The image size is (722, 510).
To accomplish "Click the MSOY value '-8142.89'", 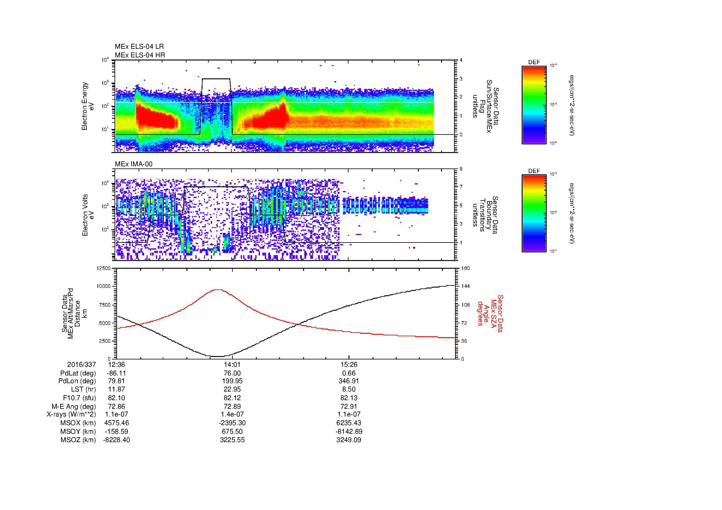I will click(349, 431).
